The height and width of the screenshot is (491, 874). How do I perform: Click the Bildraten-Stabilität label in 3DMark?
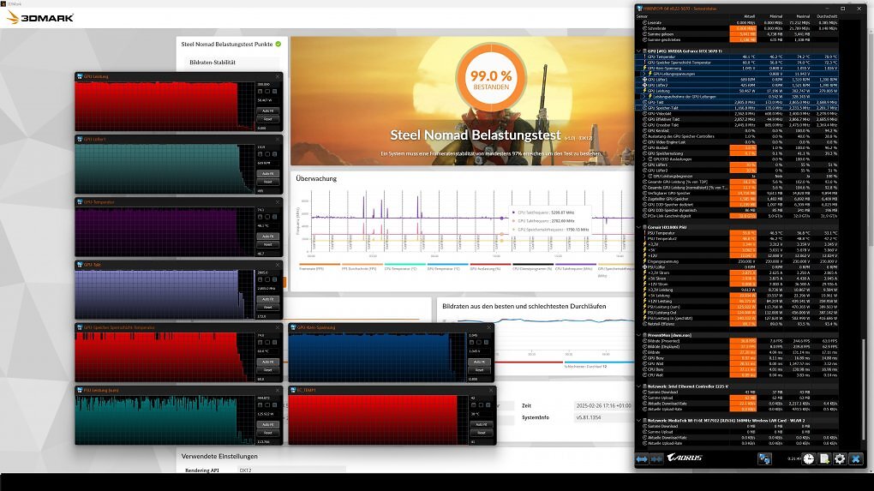pyautogui.click(x=213, y=63)
